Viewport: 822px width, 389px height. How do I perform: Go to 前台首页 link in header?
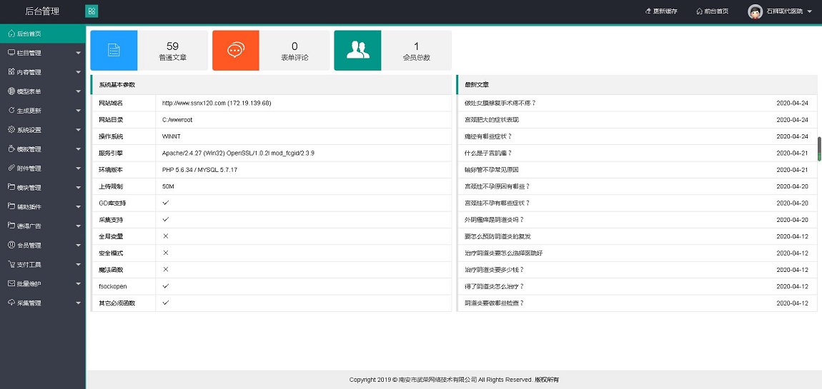[712, 11]
